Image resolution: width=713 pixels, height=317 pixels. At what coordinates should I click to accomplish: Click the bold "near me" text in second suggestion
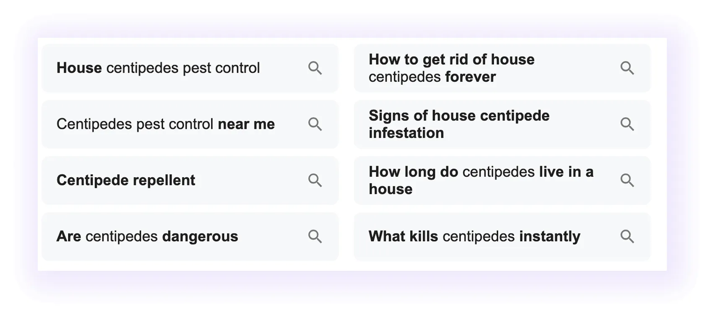[x=246, y=124]
